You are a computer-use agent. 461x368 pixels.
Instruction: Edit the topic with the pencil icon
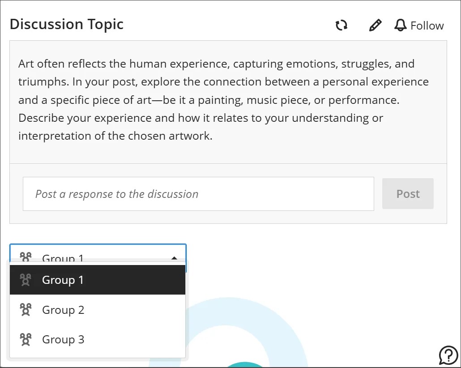coord(375,25)
